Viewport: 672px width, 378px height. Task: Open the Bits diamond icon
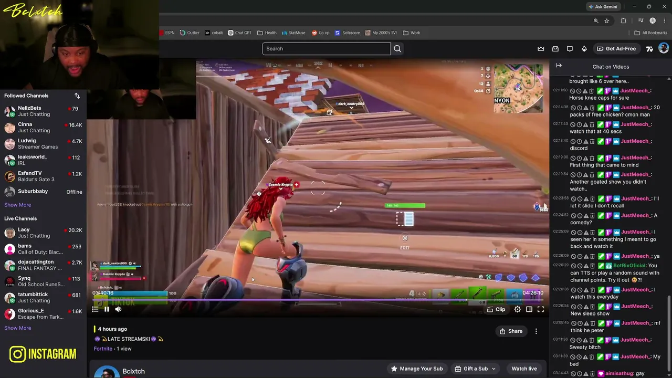click(584, 49)
